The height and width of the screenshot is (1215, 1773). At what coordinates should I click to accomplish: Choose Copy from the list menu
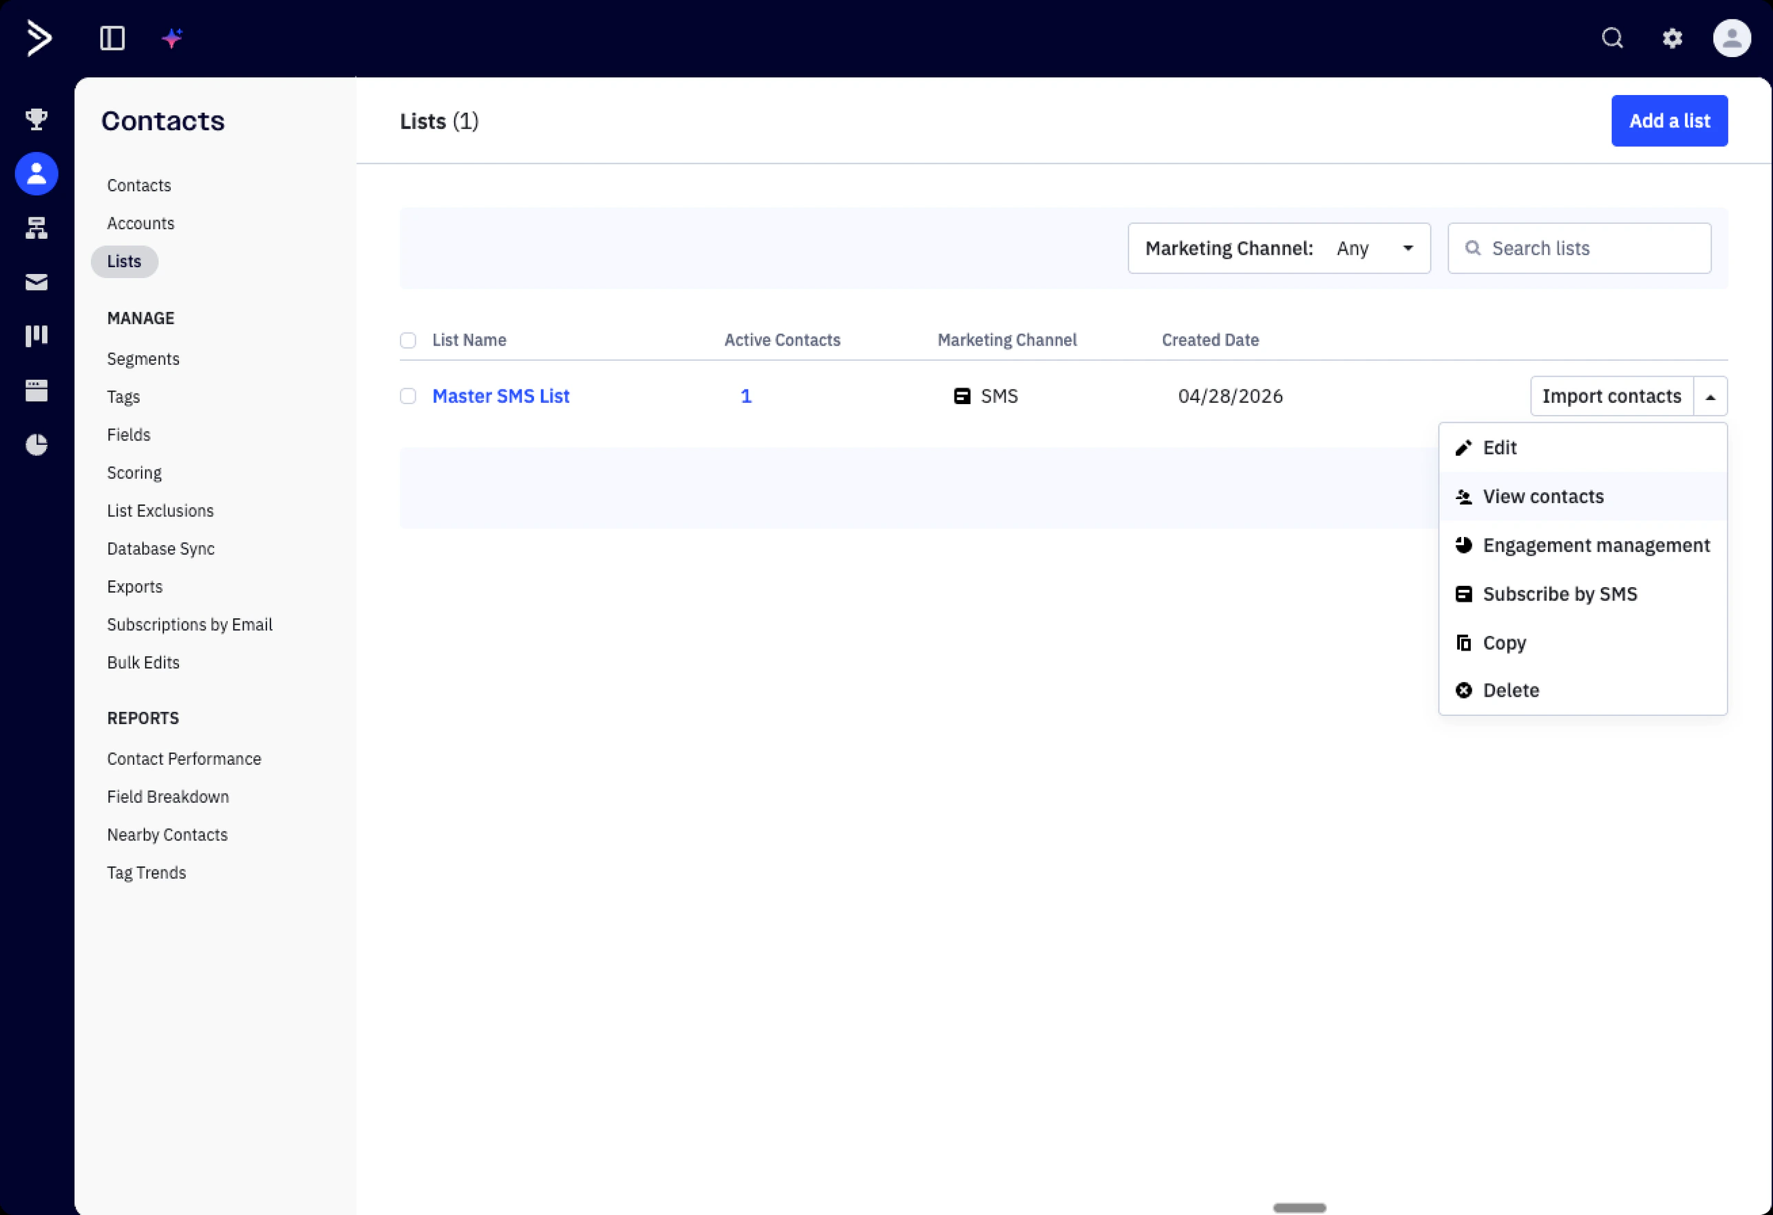(1582, 642)
